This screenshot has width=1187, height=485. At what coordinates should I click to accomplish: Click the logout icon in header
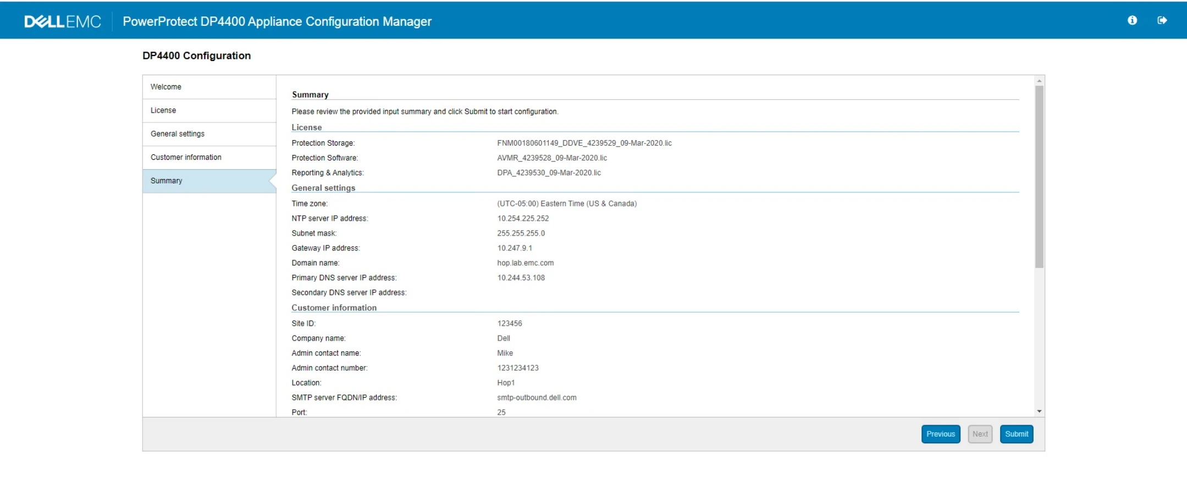coord(1162,20)
